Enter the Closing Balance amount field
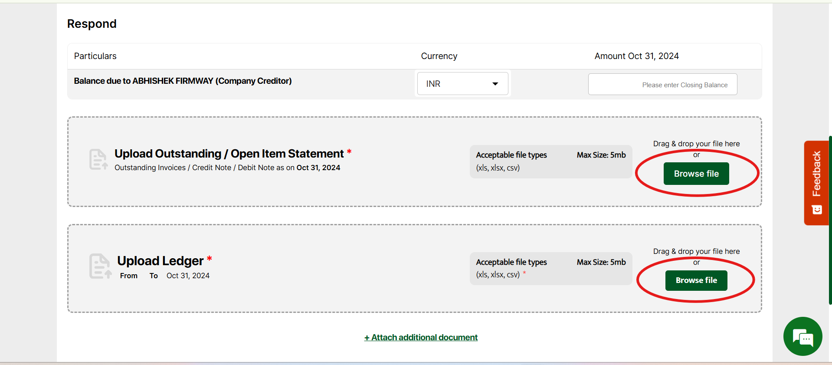832x365 pixels. pyautogui.click(x=662, y=85)
